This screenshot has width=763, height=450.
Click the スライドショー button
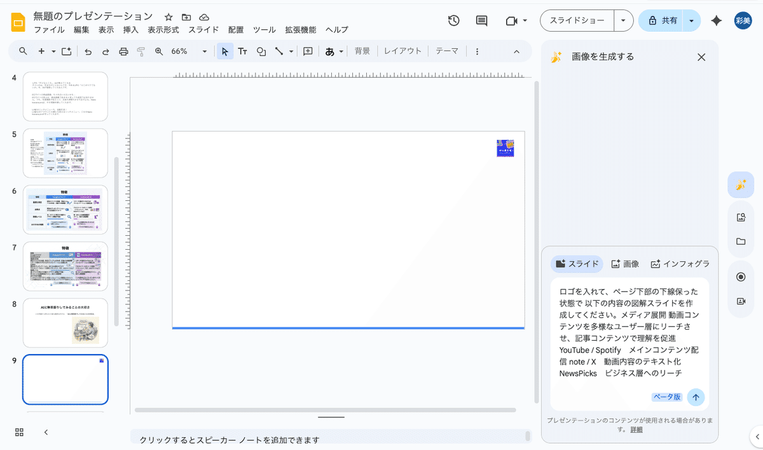coord(577,20)
